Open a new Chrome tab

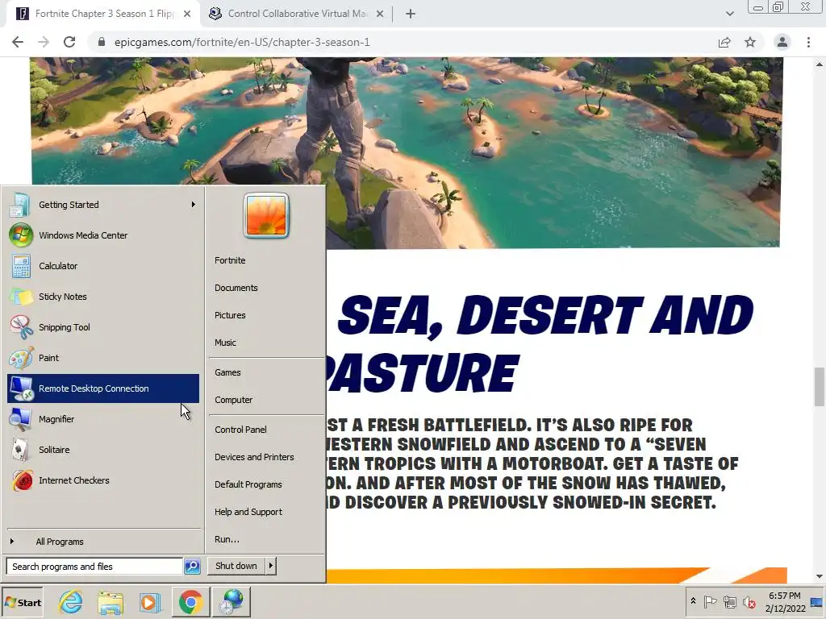tap(411, 14)
